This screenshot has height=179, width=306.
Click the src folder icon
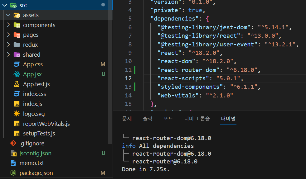point(13,5)
